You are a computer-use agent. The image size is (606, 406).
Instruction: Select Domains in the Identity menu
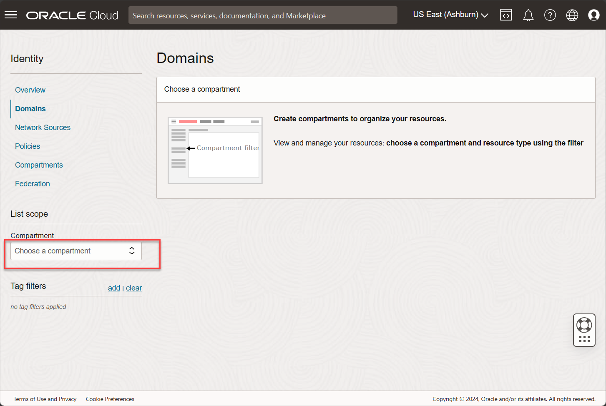30,109
